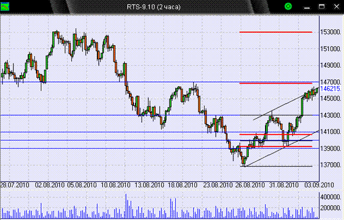Click the 153000 price axis label
This screenshot has width=344, height=220.
[x=330, y=32]
